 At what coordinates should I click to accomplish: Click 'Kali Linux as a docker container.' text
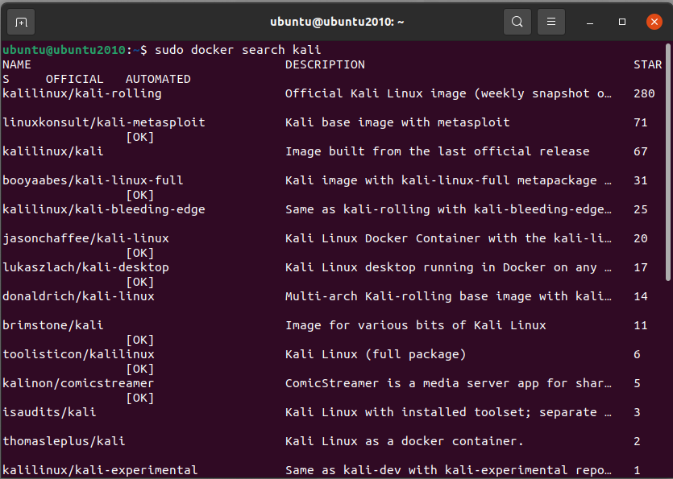405,441
